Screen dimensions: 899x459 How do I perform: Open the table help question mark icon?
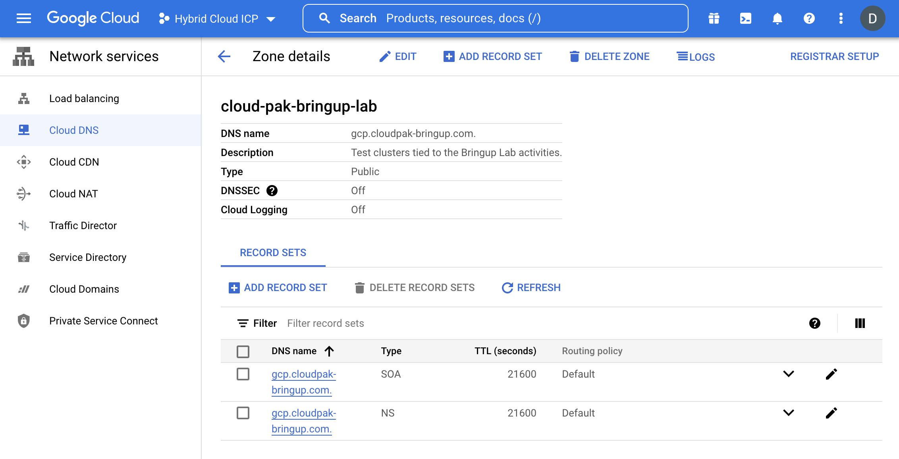coord(815,323)
